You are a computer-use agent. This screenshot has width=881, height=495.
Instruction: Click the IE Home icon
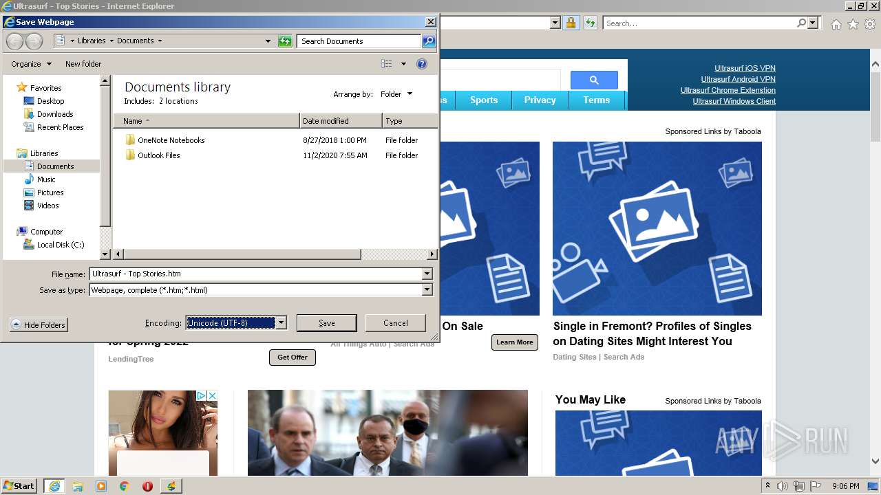click(x=836, y=24)
